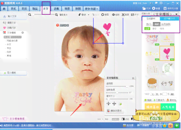Screen dimensions: 181x130
Task: Flip the sticker horizontally in the edit box
Action: click(108, 103)
